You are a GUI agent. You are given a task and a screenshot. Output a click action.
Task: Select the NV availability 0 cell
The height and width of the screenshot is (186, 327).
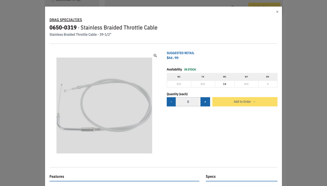(x=268, y=84)
